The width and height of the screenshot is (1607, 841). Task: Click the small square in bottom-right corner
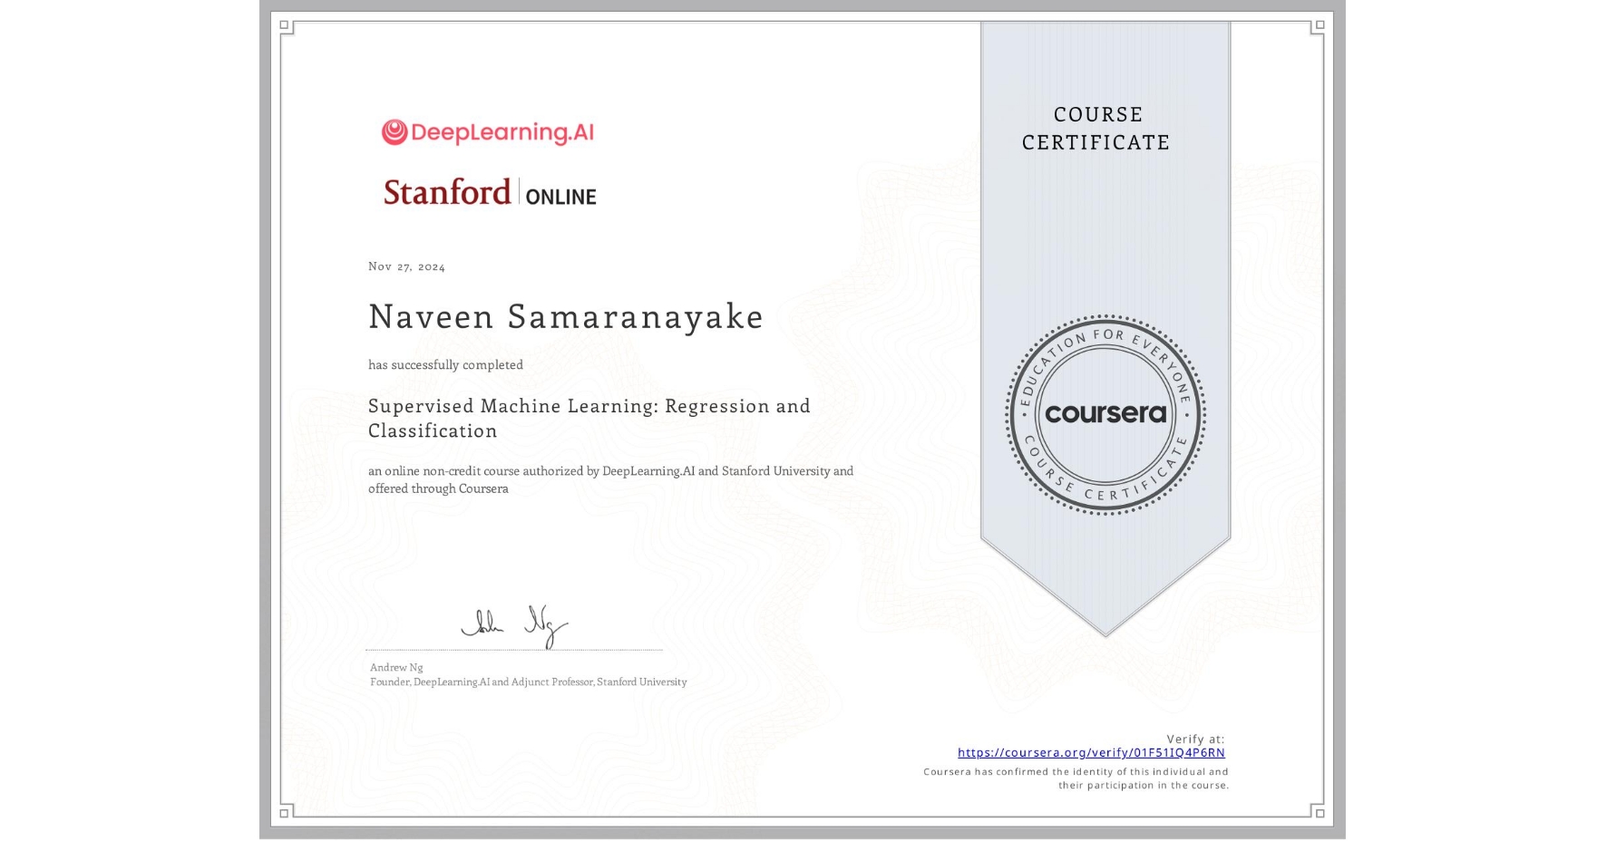coord(1320,813)
